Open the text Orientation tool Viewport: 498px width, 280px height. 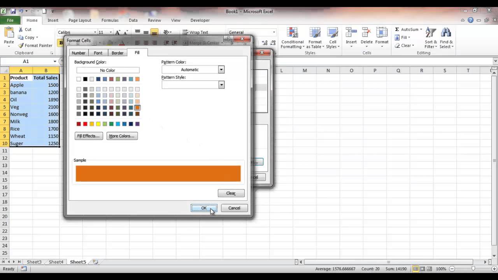pyautogui.click(x=168, y=32)
